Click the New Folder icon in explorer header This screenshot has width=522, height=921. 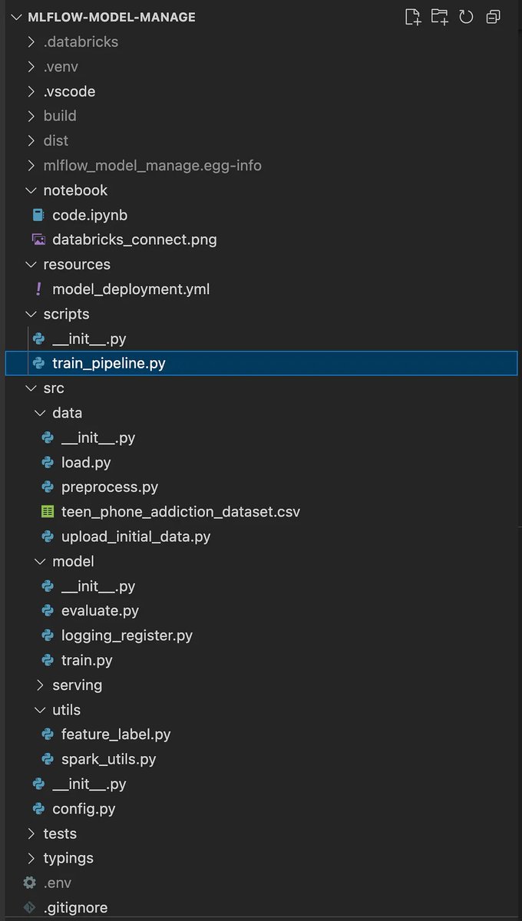439,17
